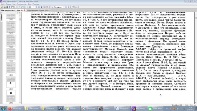The image size is (197, 111).
Task: Switch to the Screen Recorder taskbar item
Action: click(x=155, y=109)
